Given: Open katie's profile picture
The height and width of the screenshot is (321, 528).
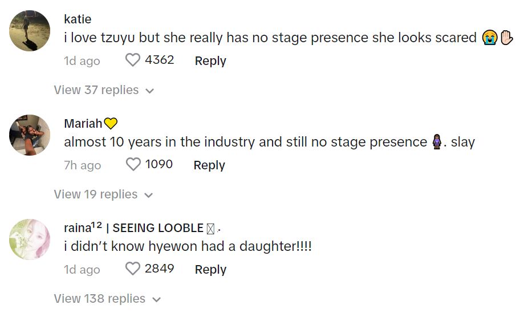Looking at the screenshot, I should coord(30,31).
